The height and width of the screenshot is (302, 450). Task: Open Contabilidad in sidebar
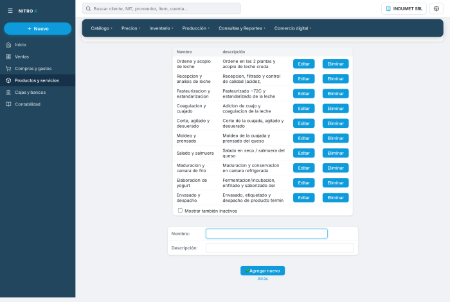37,104
